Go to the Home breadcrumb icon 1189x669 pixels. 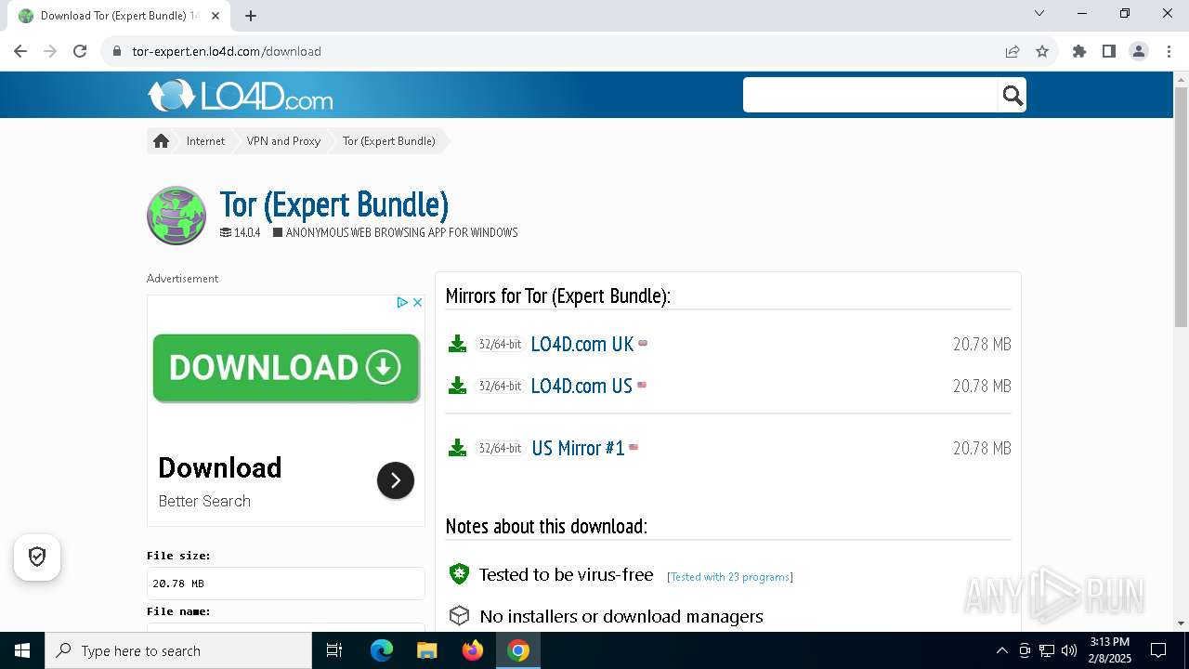[x=161, y=141]
